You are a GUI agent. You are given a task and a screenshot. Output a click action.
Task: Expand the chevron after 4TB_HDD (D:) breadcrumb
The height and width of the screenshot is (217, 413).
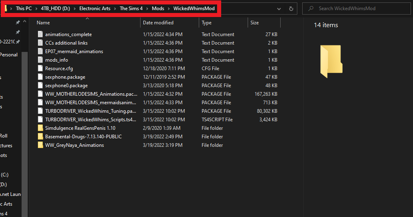tap(75, 9)
